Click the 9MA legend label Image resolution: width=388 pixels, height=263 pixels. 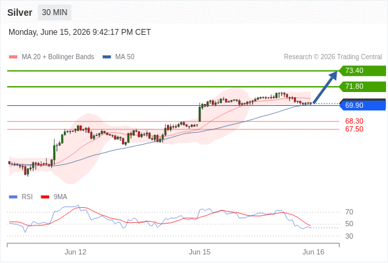click(x=61, y=197)
